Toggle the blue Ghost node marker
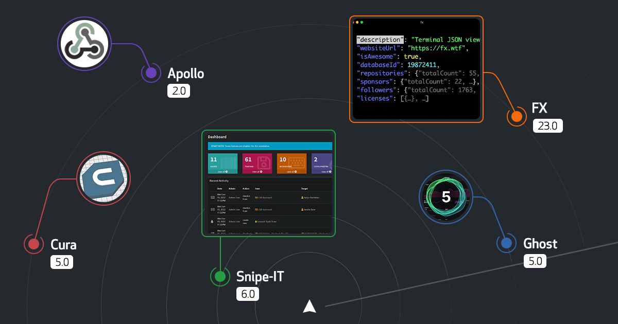 [x=506, y=242]
